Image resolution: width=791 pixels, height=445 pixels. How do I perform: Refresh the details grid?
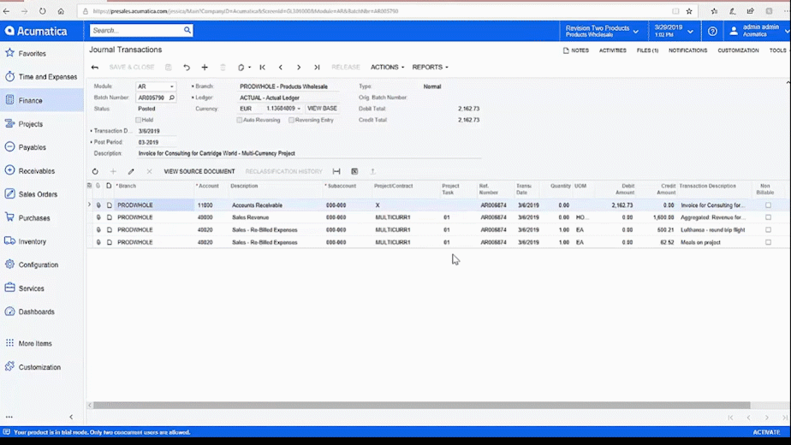95,171
